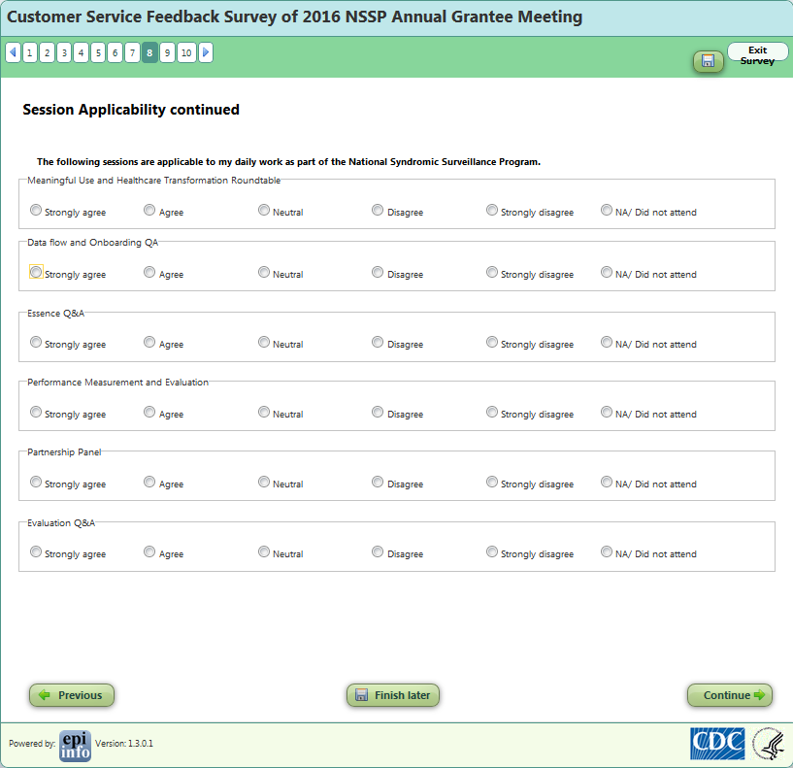Select Disagree for Performance Measurement and Evaluation
The width and height of the screenshot is (793, 768).
click(x=378, y=412)
